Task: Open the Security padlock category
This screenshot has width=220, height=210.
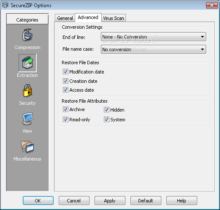Action: click(27, 90)
